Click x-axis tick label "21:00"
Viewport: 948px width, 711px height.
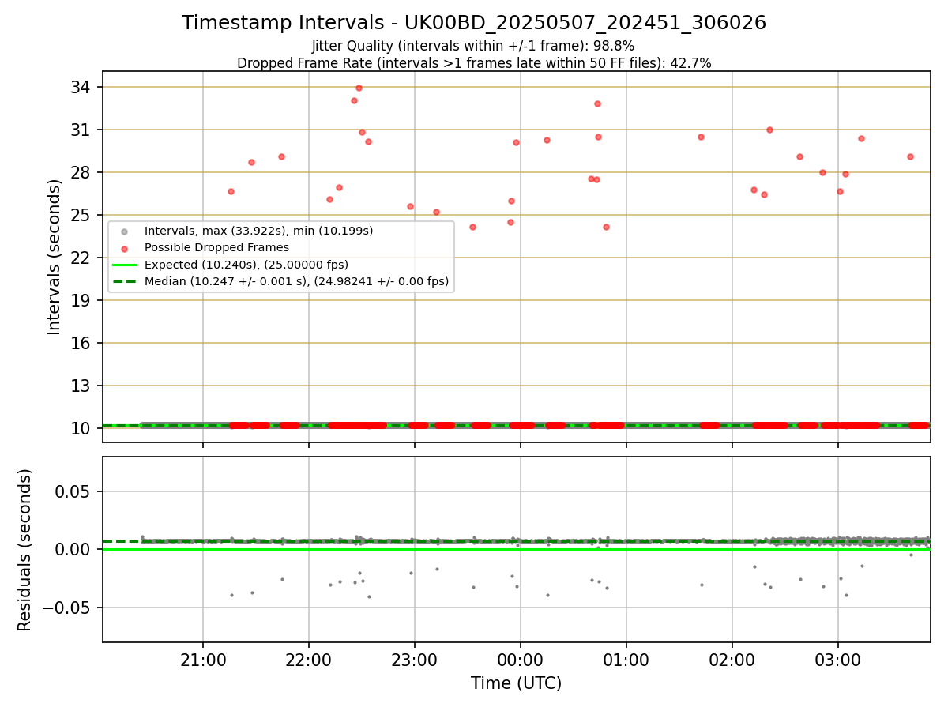(203, 660)
